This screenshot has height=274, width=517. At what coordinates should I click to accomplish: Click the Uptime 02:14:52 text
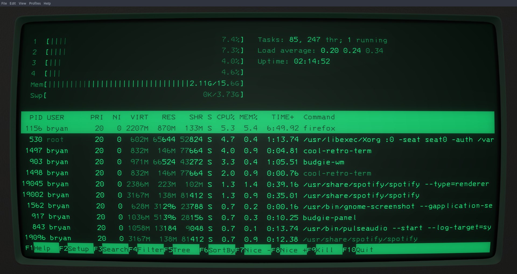coord(294,61)
